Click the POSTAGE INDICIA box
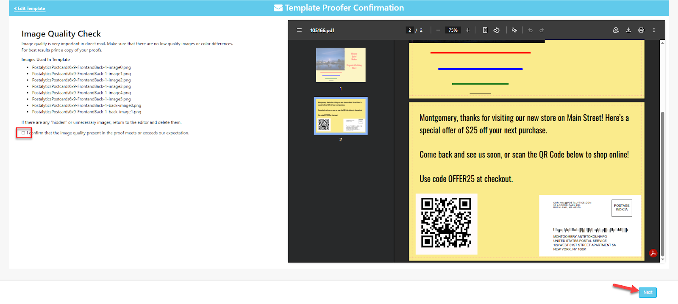Screen dimensions: 678x304 click(622, 208)
